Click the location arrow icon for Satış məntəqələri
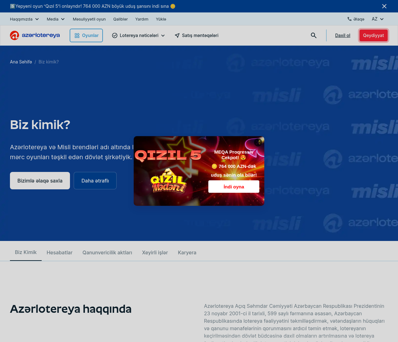The height and width of the screenshot is (342, 398). pos(177,35)
